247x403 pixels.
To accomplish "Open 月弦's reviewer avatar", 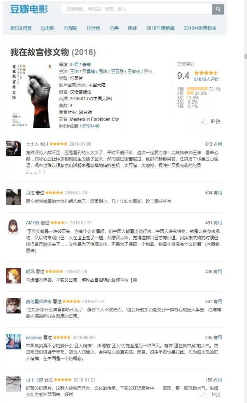I will [x=13, y=197].
